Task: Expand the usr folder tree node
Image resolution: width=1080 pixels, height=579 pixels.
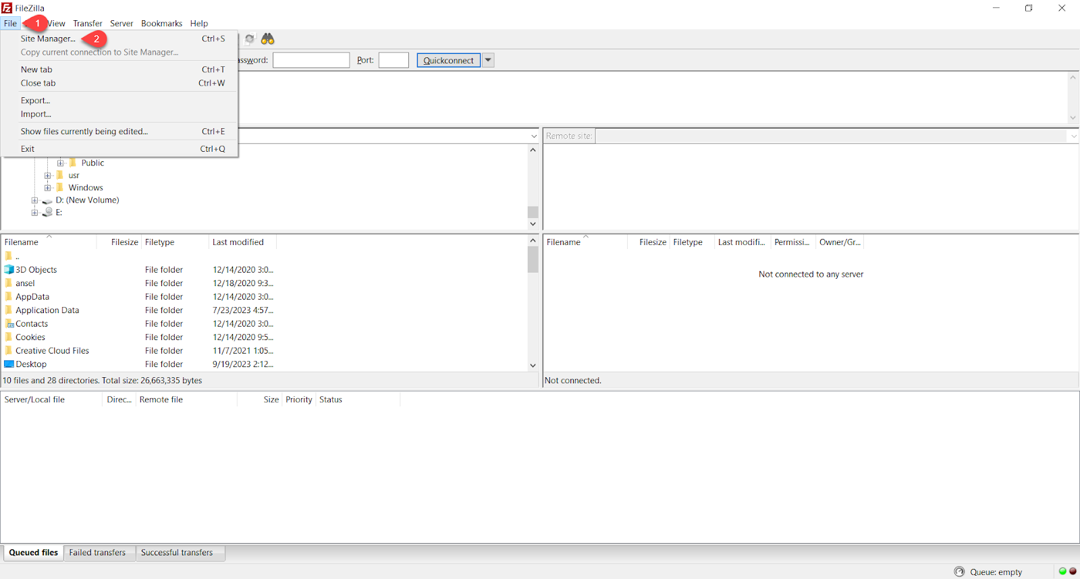Action: tap(47, 175)
